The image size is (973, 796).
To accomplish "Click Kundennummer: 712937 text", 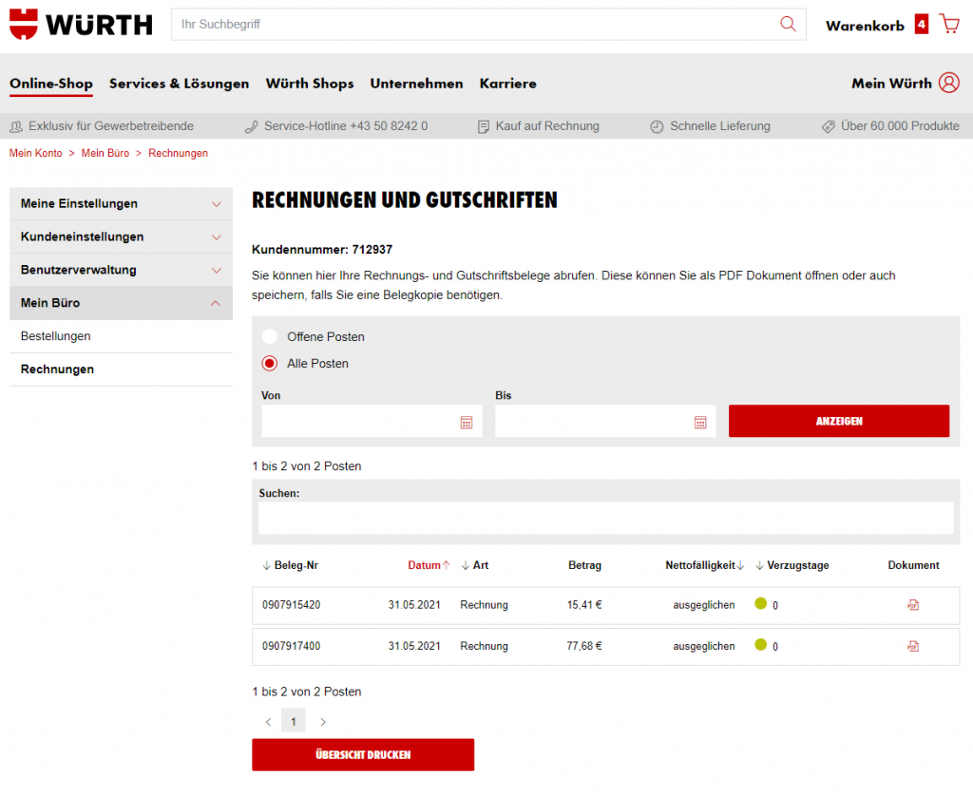I will coord(322,250).
